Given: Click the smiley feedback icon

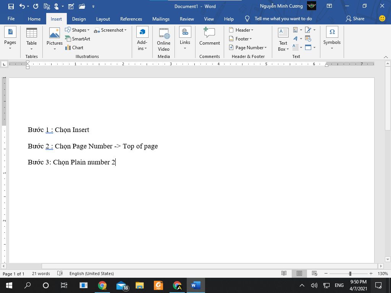Looking at the screenshot, I should [382, 18].
